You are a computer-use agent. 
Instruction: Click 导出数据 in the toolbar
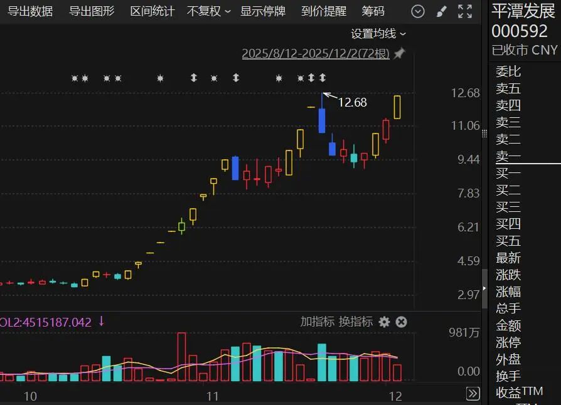tap(30, 11)
